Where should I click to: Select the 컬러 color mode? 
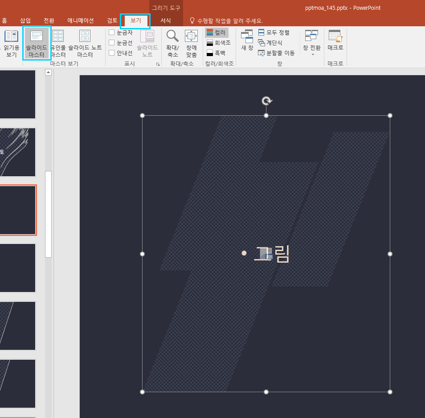(217, 32)
